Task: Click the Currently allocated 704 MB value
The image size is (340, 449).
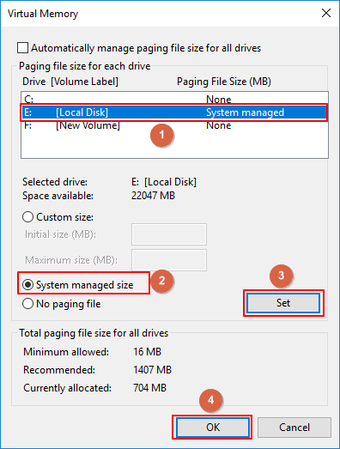Action: [149, 388]
